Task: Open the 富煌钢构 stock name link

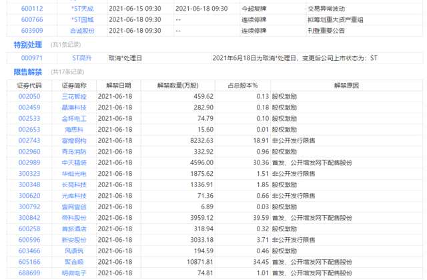Action: 74,141
